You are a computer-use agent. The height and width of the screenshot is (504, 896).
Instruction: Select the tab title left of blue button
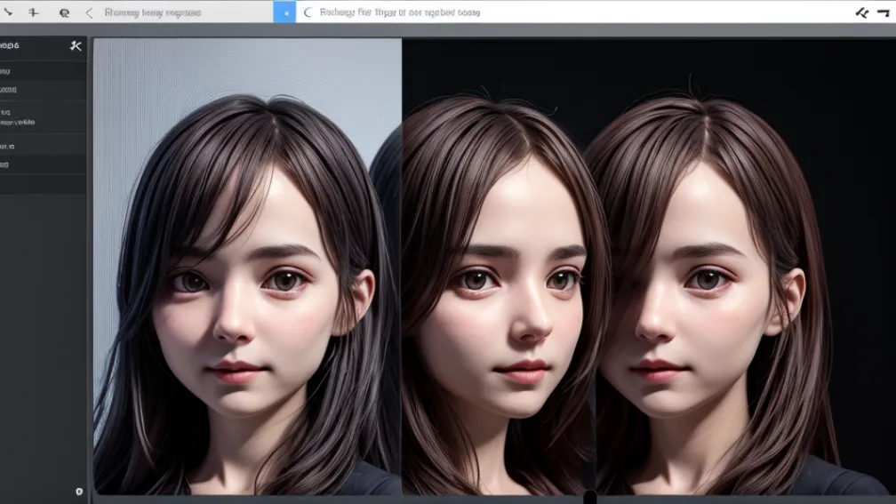pos(153,12)
